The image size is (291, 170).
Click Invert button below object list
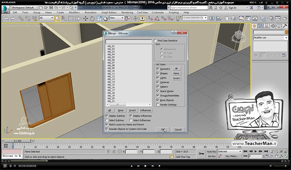(x=132, y=110)
